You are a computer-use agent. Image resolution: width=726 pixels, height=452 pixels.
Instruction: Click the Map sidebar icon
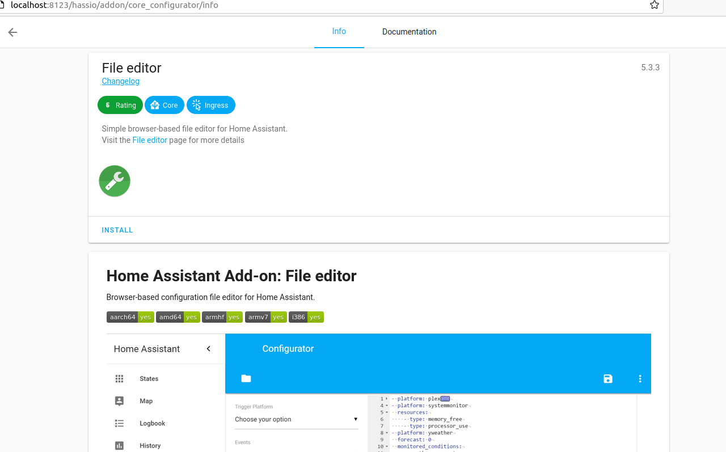119,401
